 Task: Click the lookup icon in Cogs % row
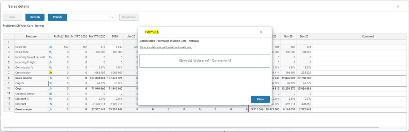[50, 83]
